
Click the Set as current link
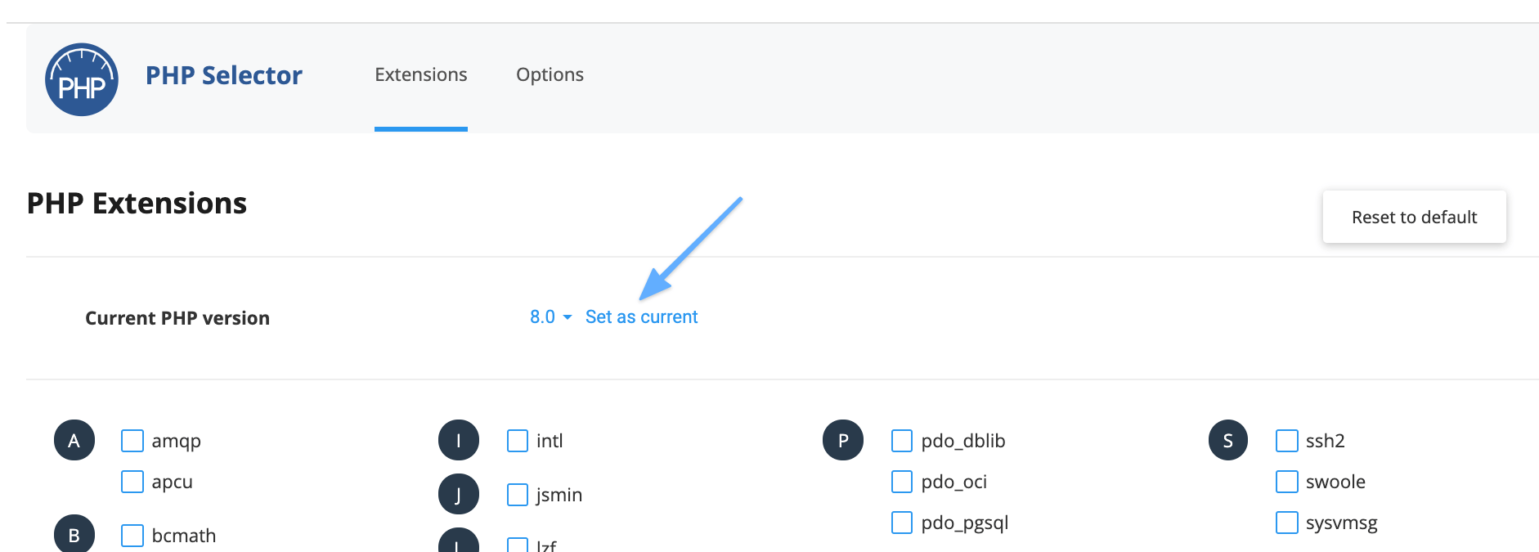[641, 316]
